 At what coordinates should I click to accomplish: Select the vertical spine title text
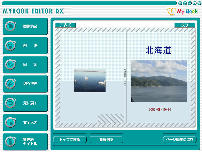click(x=125, y=78)
